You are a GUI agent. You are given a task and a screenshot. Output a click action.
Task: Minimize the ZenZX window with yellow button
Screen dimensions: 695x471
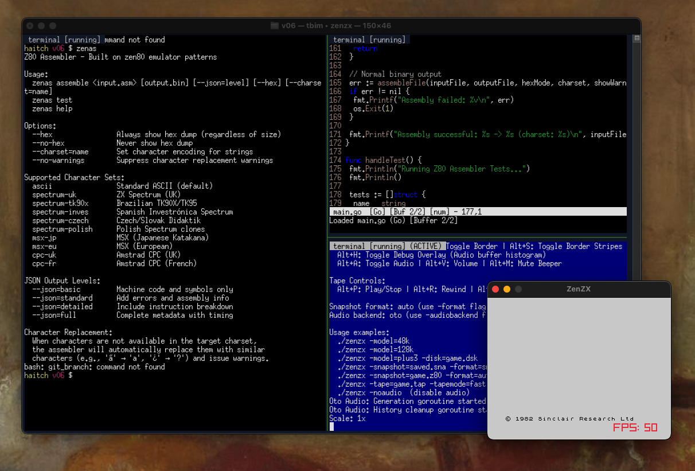click(507, 289)
